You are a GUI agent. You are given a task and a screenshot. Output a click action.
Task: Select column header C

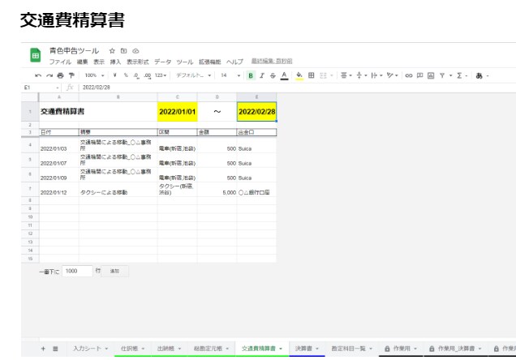coord(178,97)
